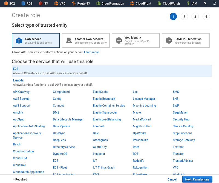219x183 pixels.
Task: Select SNS service
Action: (x=175, y=99)
